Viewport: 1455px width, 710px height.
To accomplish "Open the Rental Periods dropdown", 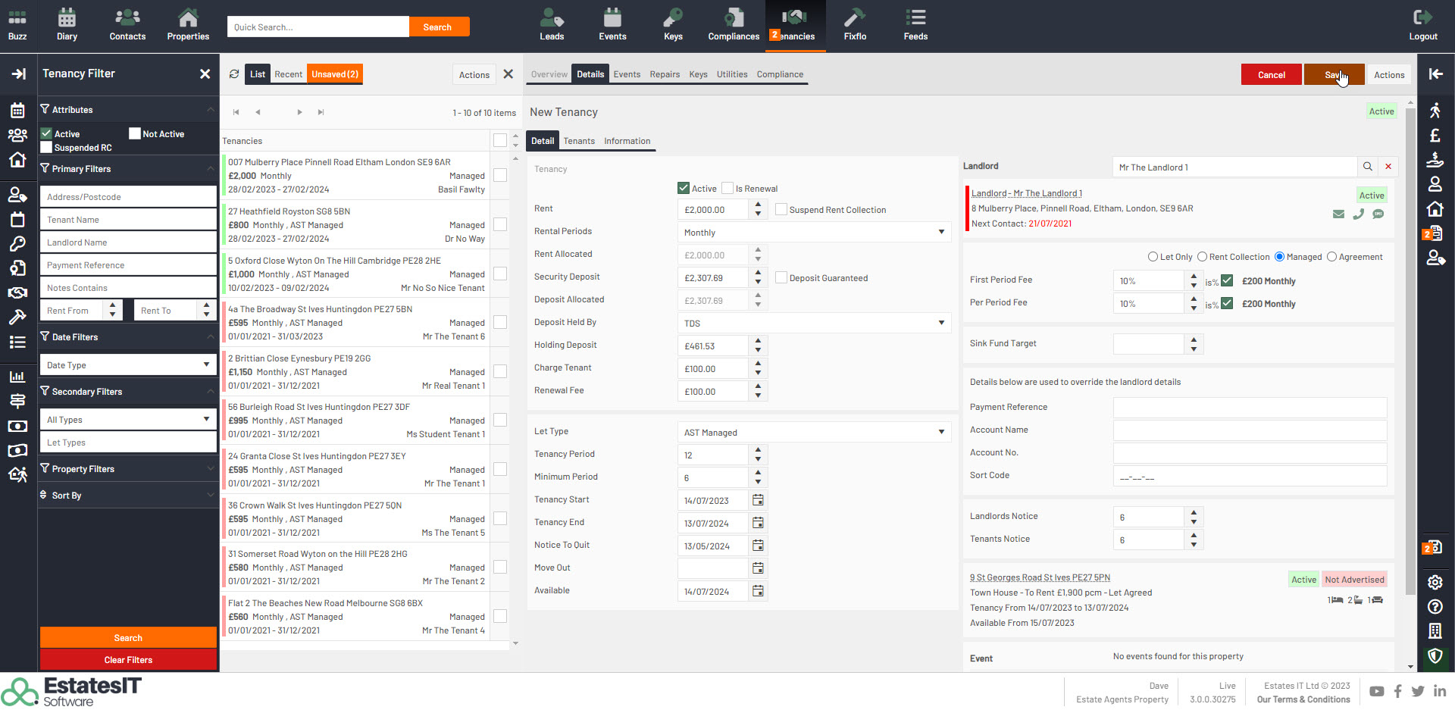I will point(813,233).
